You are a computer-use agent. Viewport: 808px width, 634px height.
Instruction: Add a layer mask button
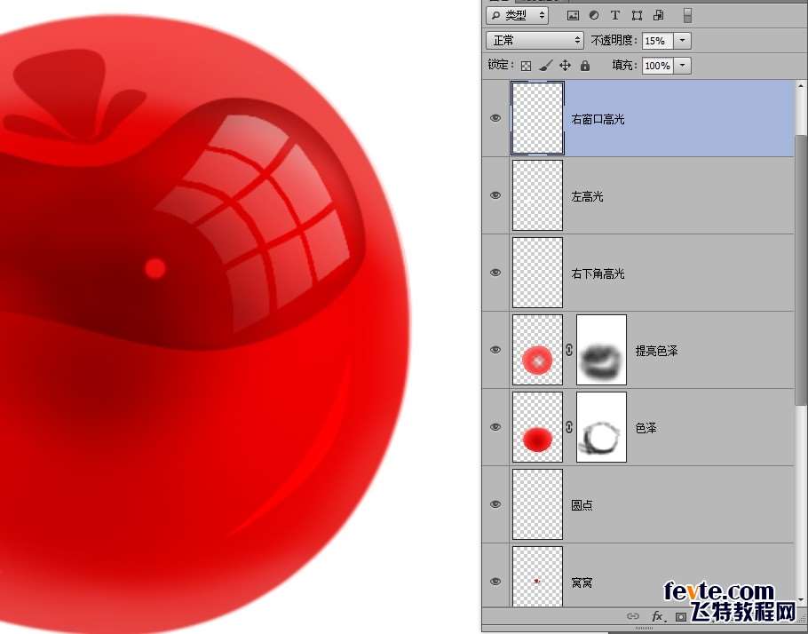(681, 617)
